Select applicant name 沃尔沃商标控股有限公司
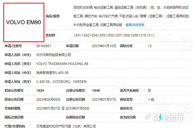 tap(54, 55)
